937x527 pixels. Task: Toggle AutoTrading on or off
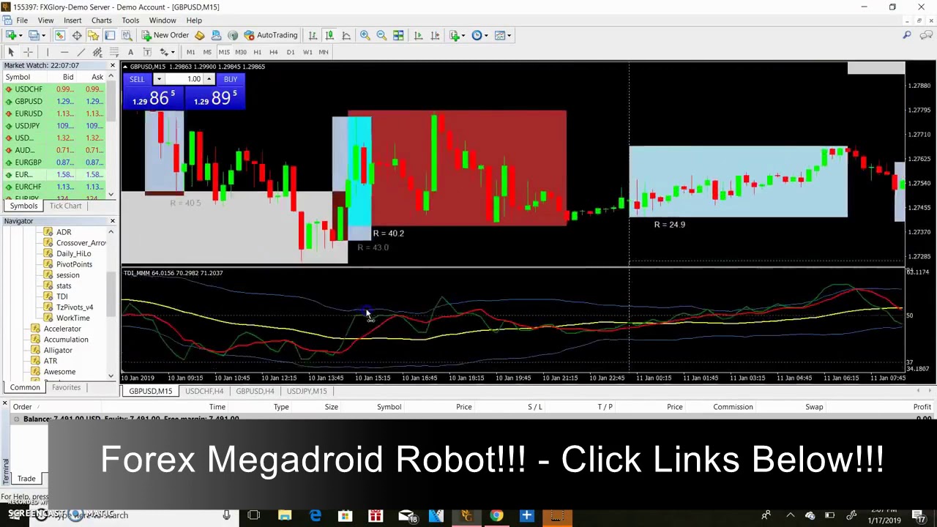click(x=270, y=35)
